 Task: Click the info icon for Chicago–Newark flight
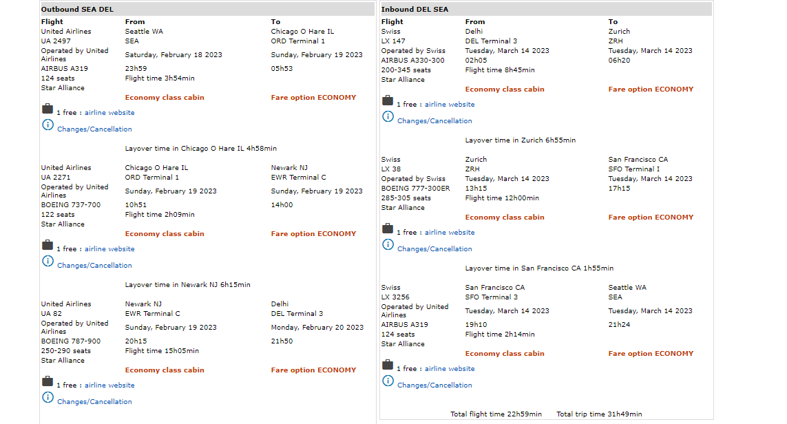tap(48, 261)
